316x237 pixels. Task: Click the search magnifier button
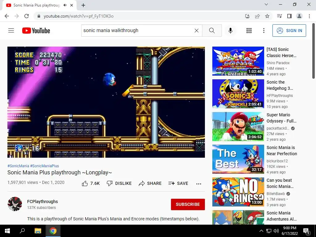coord(212,31)
